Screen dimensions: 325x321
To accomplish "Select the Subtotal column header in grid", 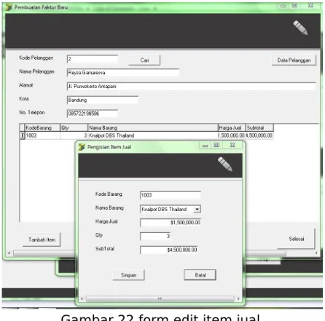I will (259, 127).
